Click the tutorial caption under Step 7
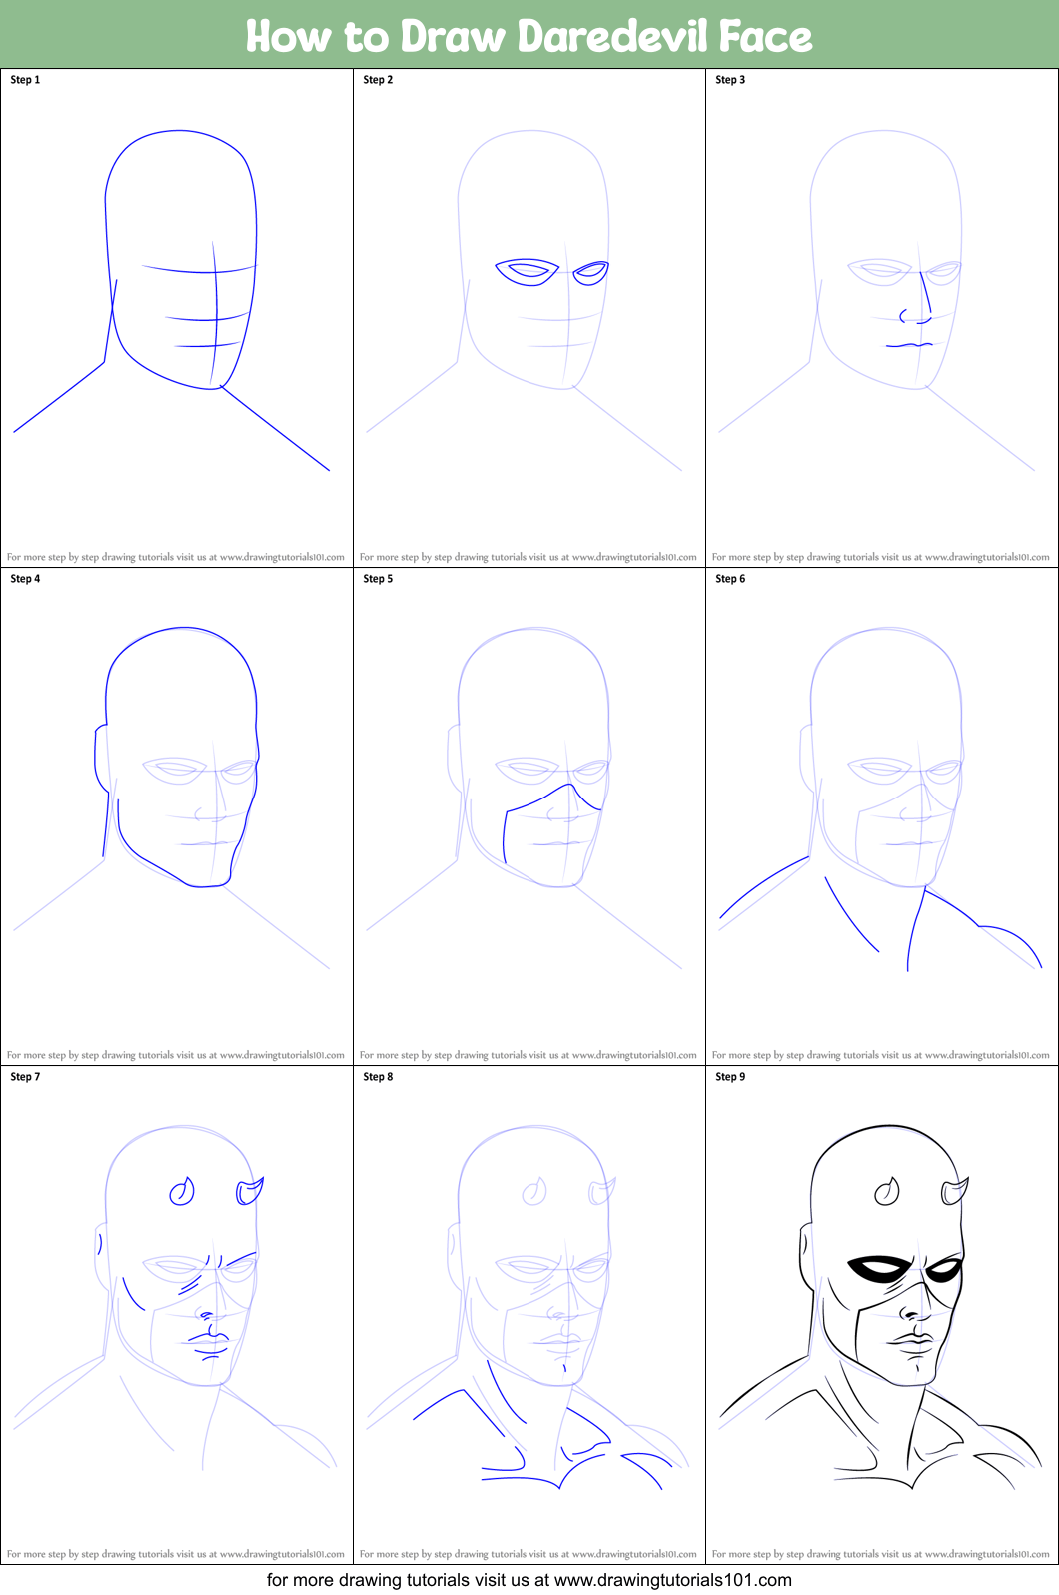 176,1554
